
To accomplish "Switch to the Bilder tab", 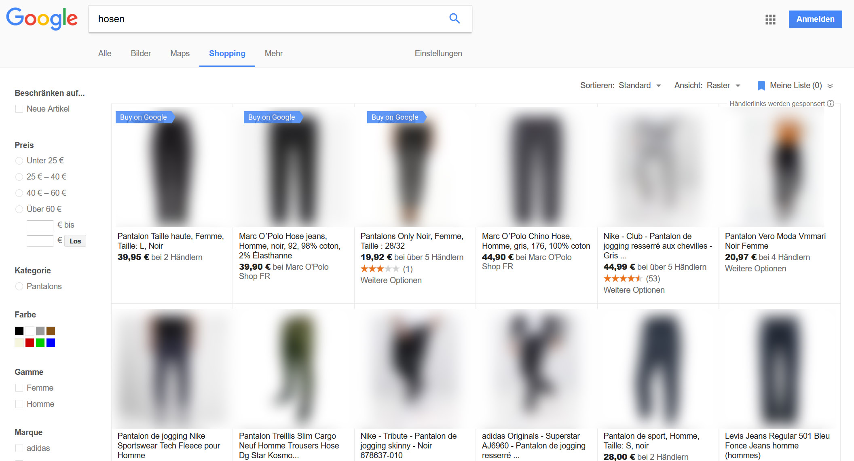I will pos(140,53).
